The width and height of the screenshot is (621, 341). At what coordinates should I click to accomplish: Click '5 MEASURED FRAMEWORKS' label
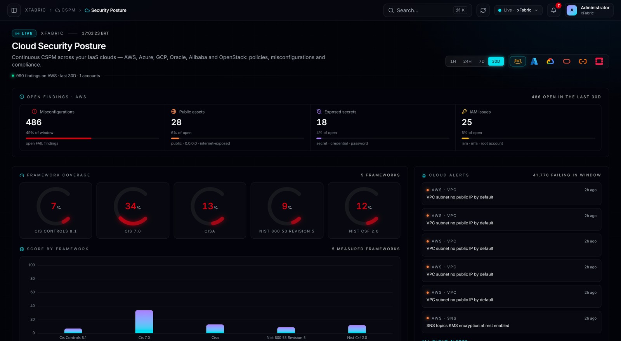[x=366, y=249]
